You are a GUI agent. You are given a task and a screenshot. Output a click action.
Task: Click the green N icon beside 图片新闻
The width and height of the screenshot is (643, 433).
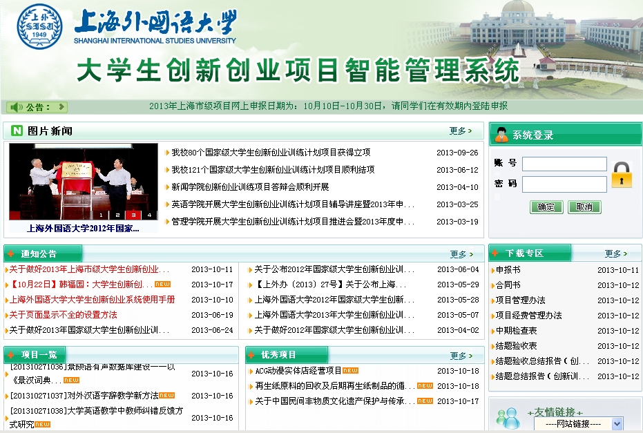(x=17, y=131)
